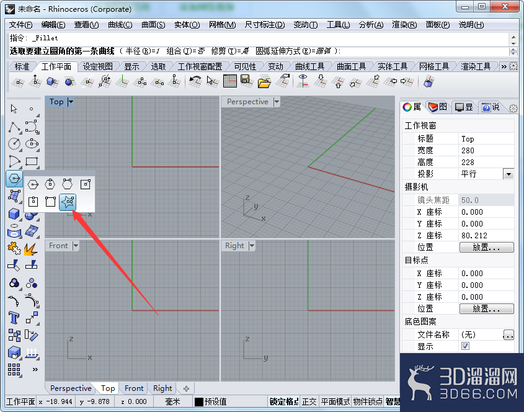Image resolution: width=524 pixels, height=412 pixels.
Task: Click the Box solid tool
Action: [14, 213]
